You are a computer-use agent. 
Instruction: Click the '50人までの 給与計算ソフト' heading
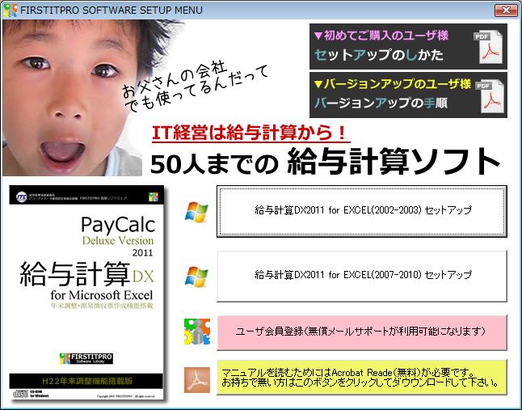[325, 162]
